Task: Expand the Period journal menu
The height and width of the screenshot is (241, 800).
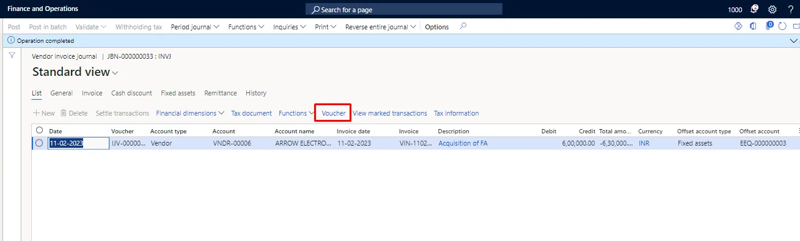Action: coord(196,27)
